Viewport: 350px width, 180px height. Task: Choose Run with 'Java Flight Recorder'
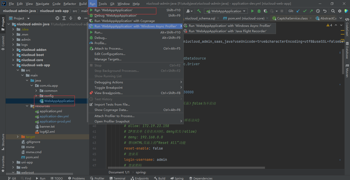[228, 31]
